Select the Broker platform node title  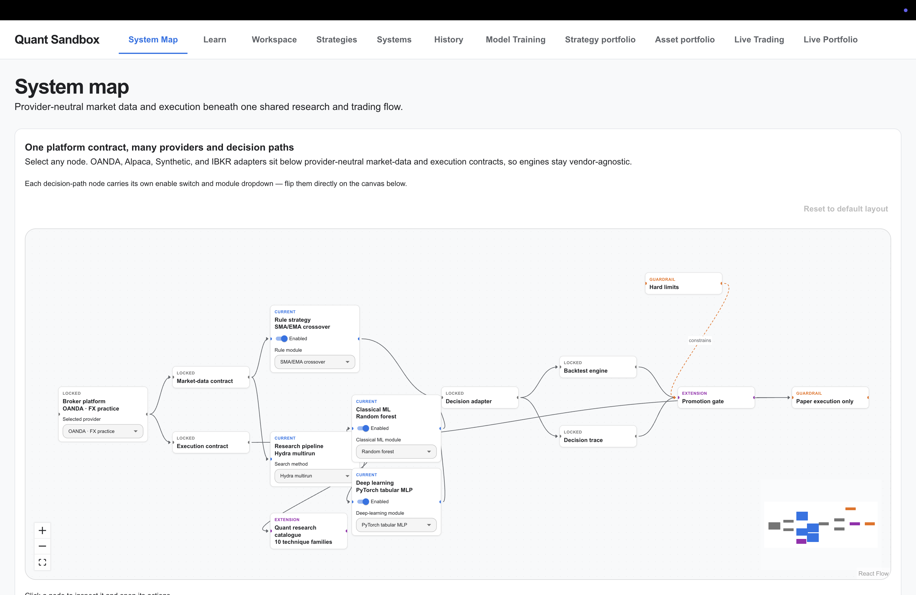point(91,405)
